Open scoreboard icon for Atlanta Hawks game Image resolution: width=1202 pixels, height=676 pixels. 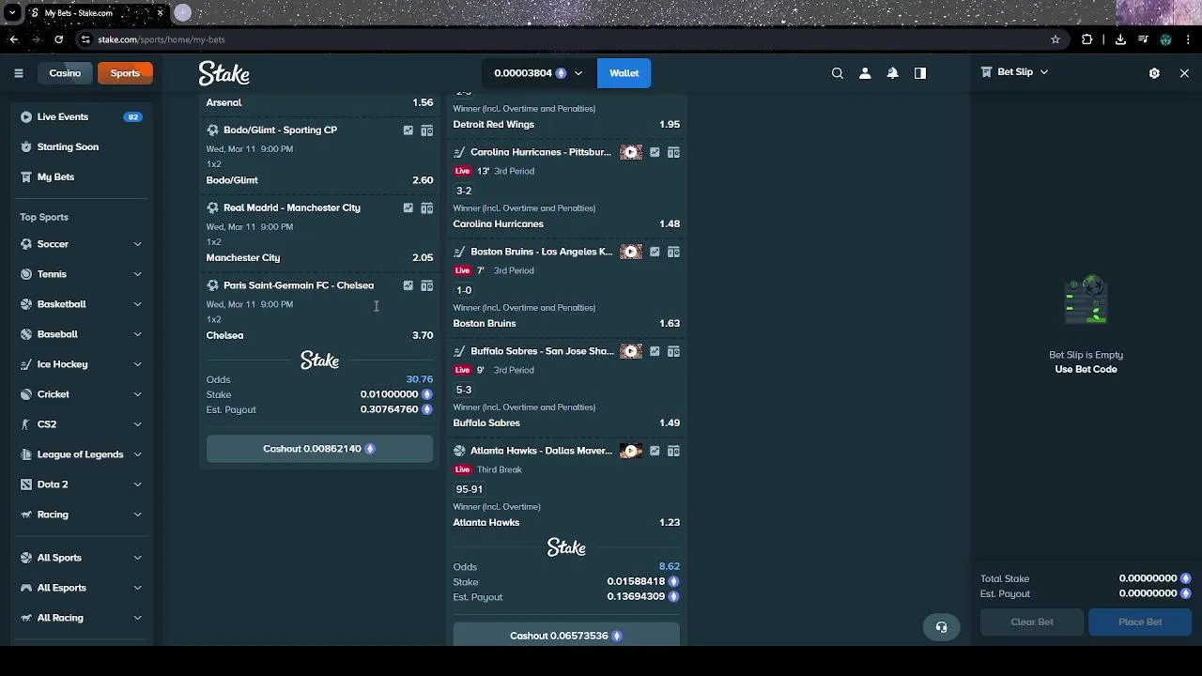pyautogui.click(x=673, y=451)
